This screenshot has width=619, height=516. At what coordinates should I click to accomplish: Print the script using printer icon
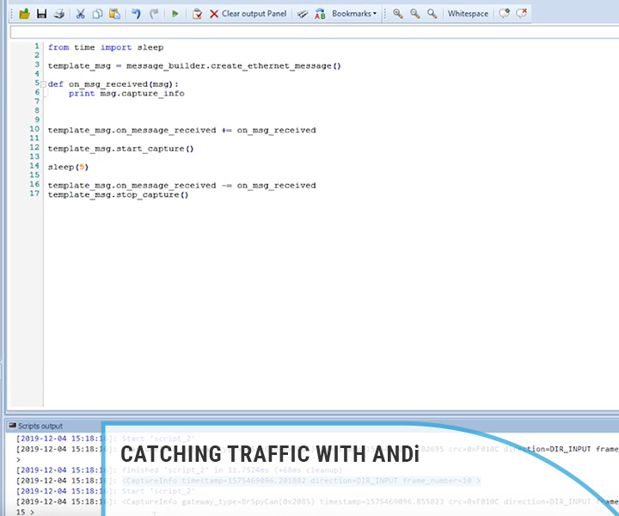(x=59, y=15)
